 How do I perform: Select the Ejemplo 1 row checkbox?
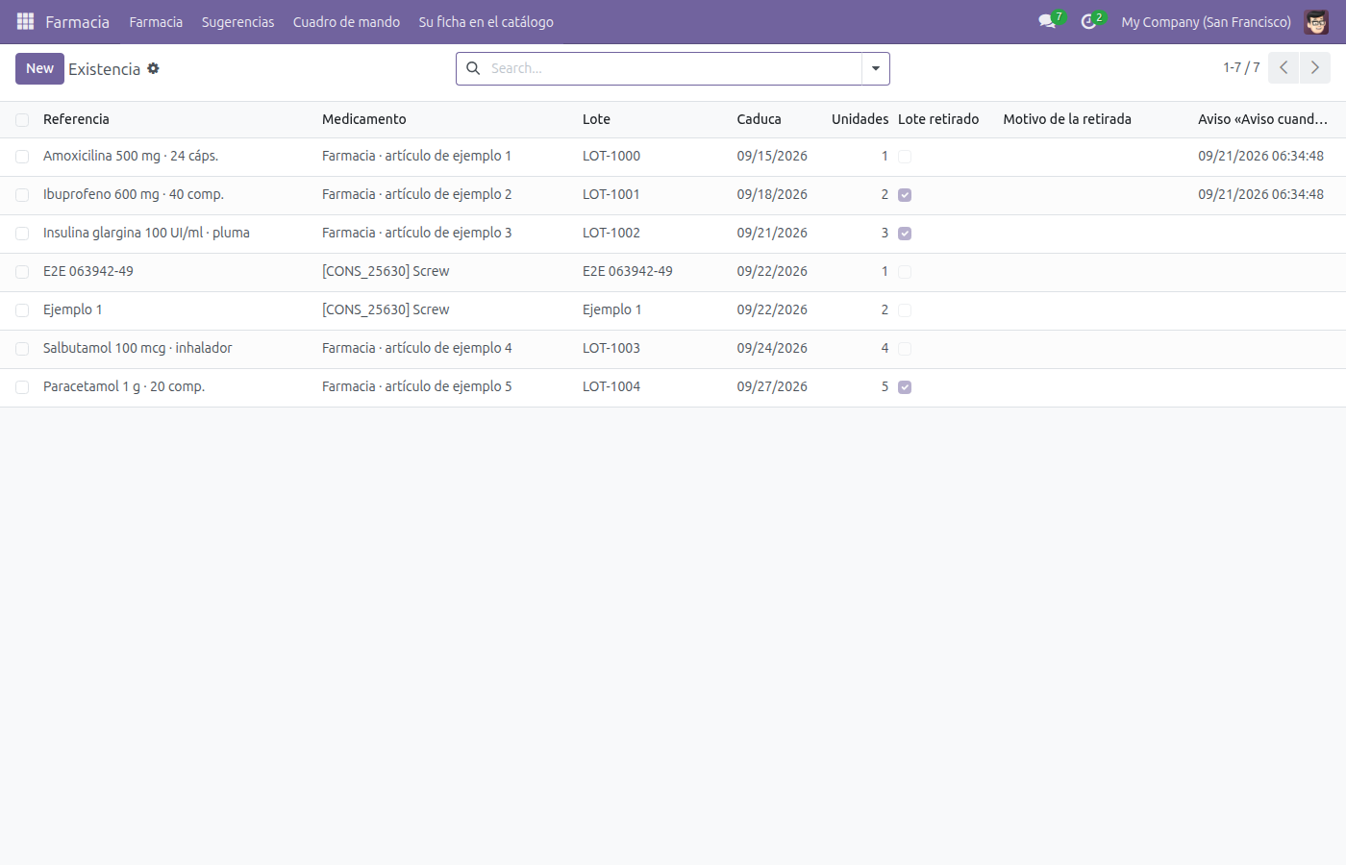pyautogui.click(x=22, y=310)
